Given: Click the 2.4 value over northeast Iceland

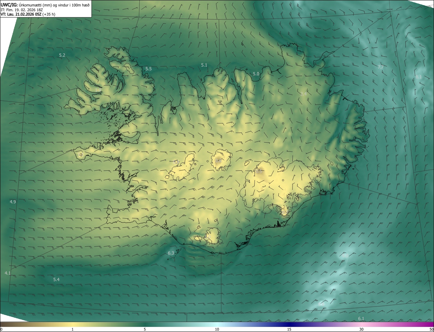Looking at the screenshot, I should point(303,94).
